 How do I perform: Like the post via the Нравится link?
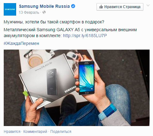tap(12, 132)
